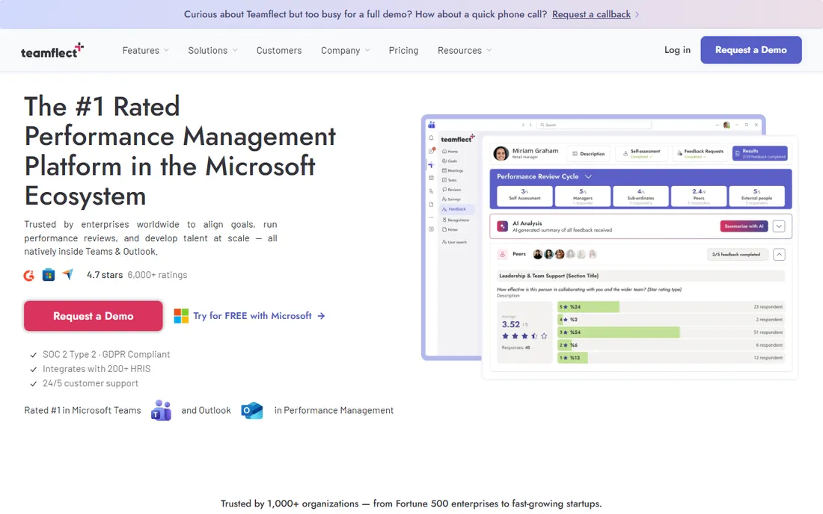Image resolution: width=823 pixels, height=514 pixels.
Task: Click the Self Assessment score card
Action: tap(524, 196)
